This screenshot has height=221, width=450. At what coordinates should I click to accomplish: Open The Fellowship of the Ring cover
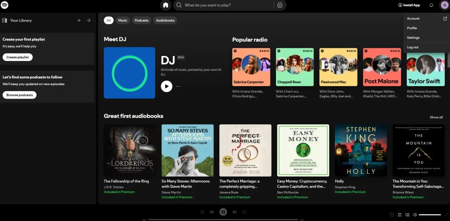(x=130, y=150)
